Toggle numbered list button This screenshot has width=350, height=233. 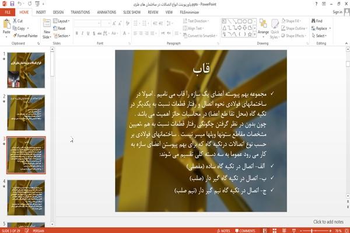click(x=144, y=23)
